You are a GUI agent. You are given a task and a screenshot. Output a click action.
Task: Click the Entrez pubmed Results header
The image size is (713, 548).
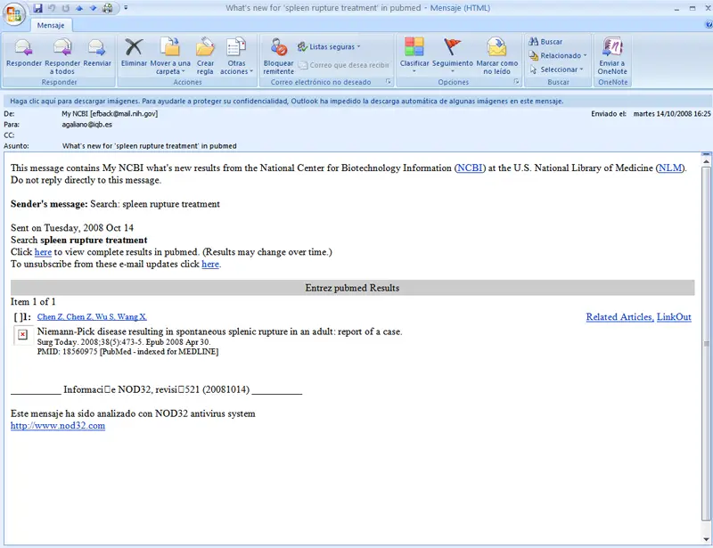coord(352,288)
